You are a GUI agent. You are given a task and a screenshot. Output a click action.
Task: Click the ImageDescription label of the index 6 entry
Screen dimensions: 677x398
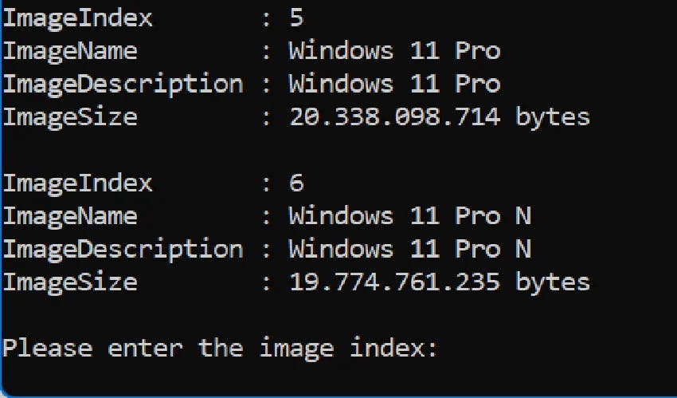[x=123, y=249]
